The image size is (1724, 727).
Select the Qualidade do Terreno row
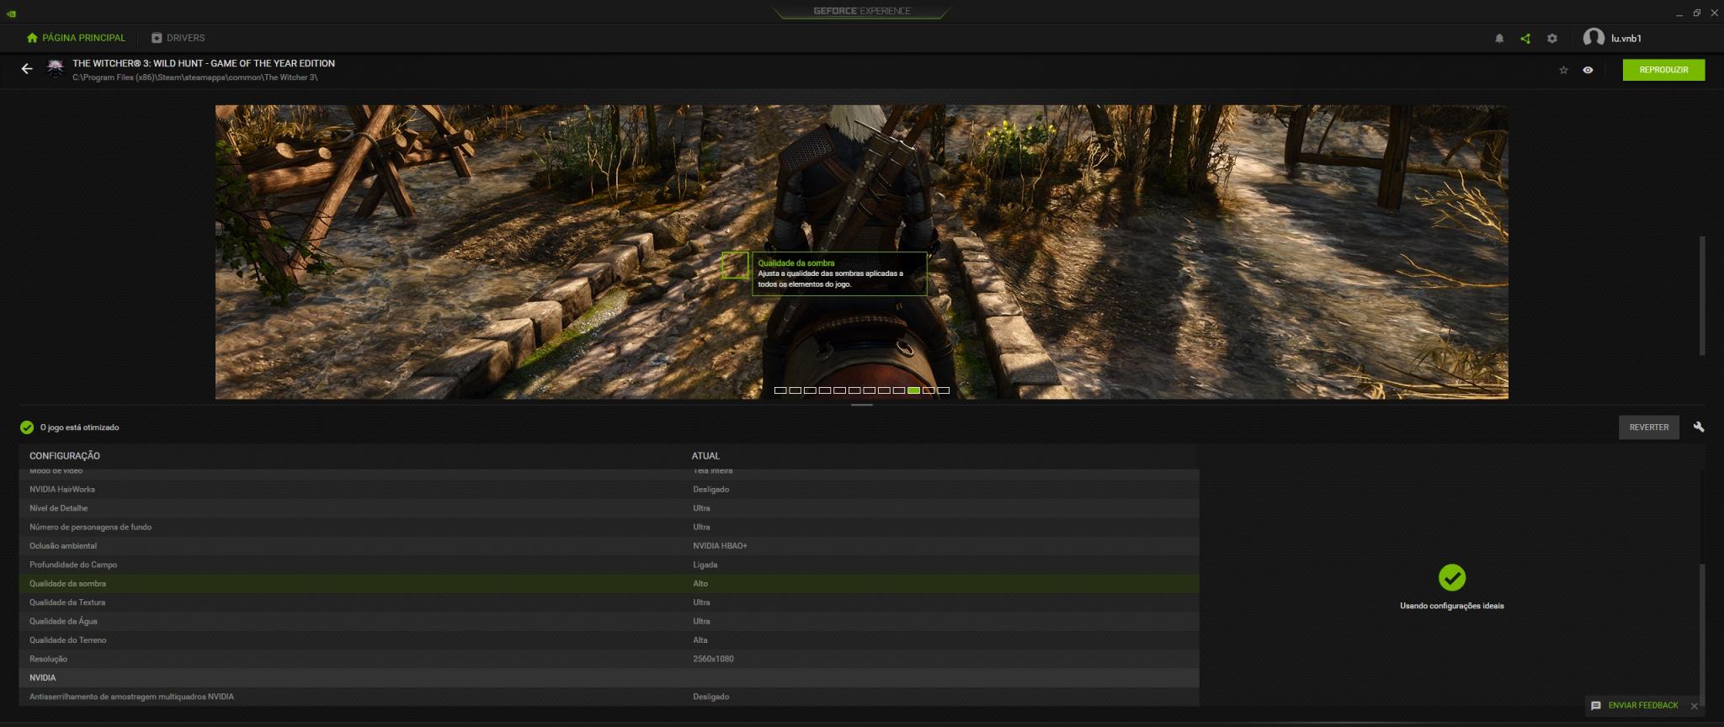609,640
